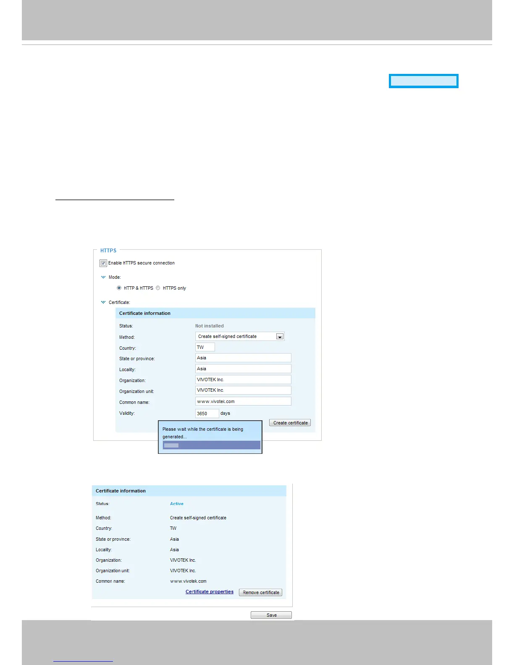514x665 pixels.
Task: Collapse the Mode section chevron
Action: coord(103,277)
